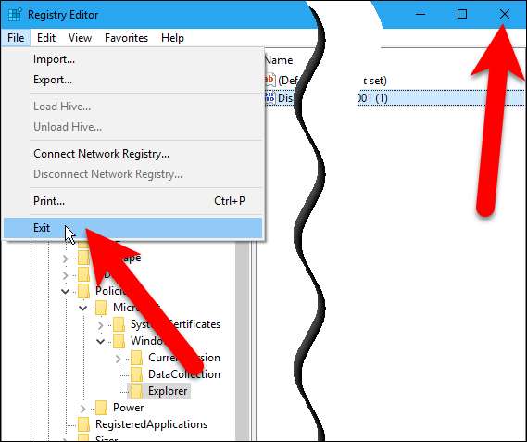
Task: Open the Favorites menu
Action: click(126, 38)
